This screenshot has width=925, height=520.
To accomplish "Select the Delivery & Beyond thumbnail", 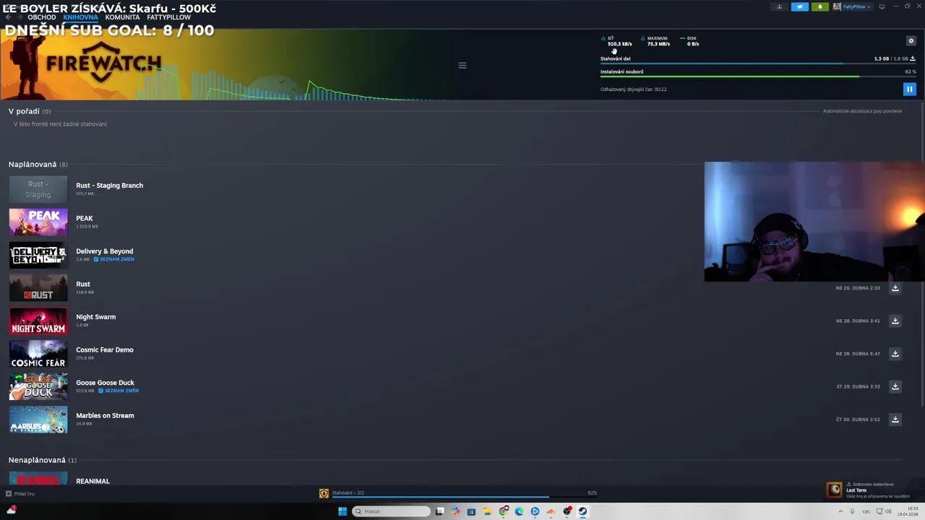I will (38, 255).
